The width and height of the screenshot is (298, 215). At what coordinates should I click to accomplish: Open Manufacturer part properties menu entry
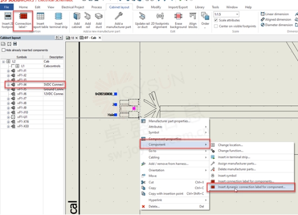click(x=169, y=121)
